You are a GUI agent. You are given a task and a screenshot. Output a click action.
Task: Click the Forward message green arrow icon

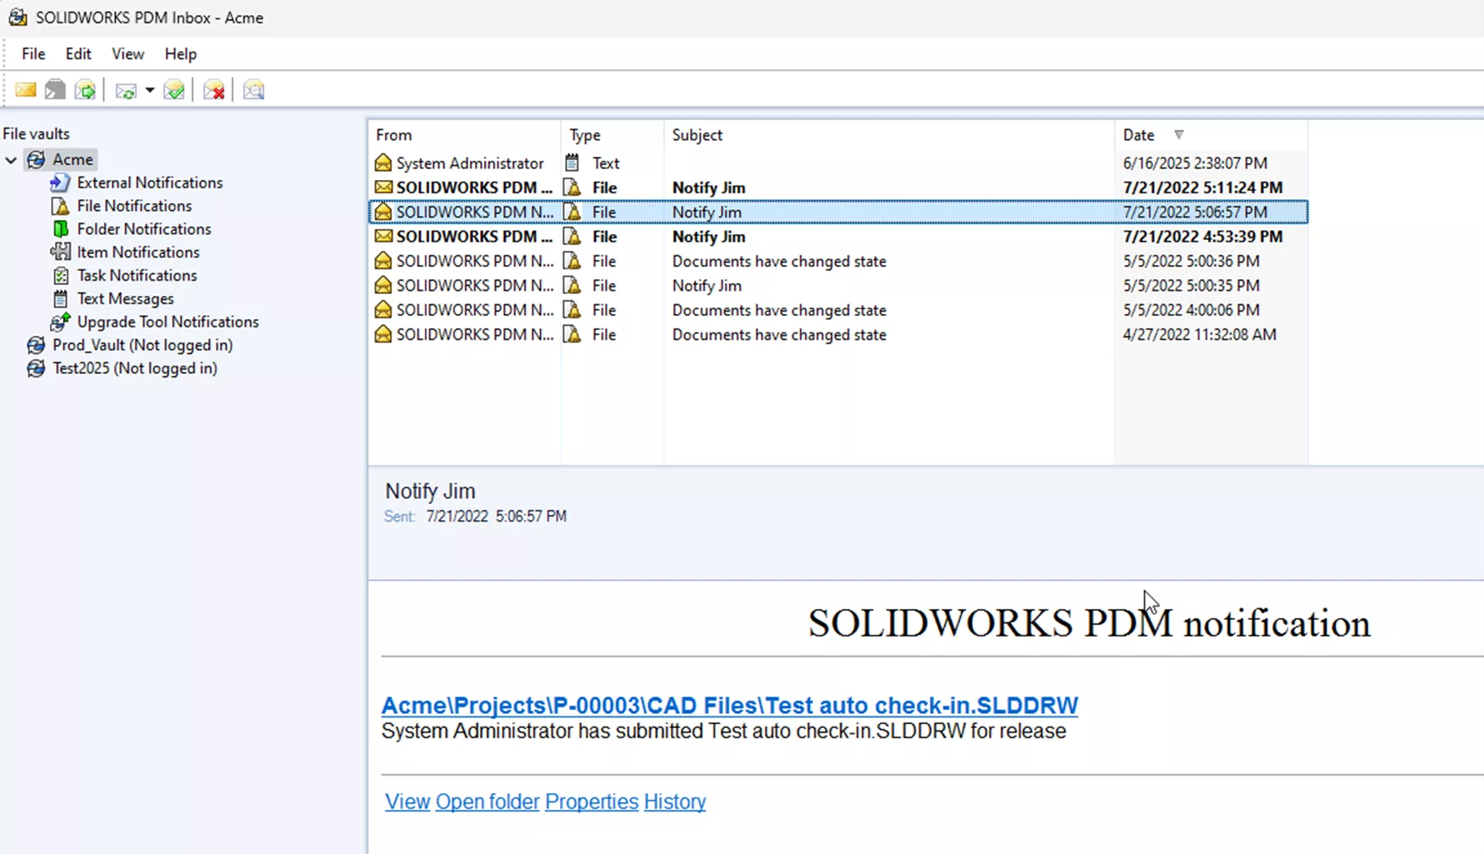[x=85, y=90]
